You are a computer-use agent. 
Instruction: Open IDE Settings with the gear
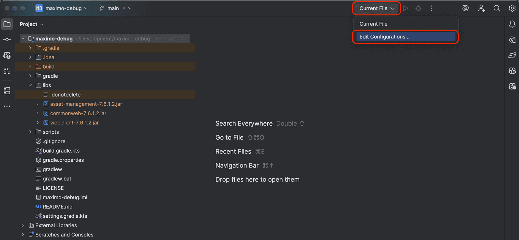tap(512, 8)
